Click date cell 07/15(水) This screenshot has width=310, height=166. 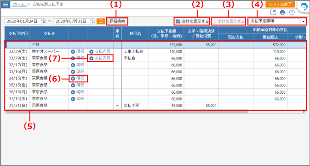coord(18,99)
